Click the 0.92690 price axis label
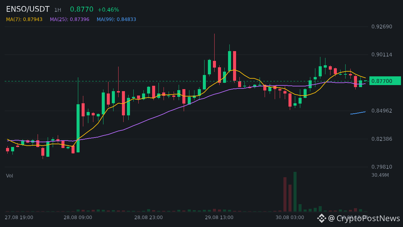 [382, 27]
